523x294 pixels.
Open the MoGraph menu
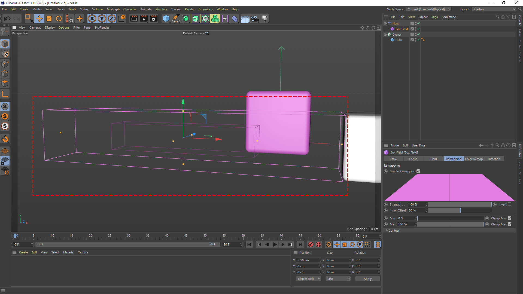point(113,9)
